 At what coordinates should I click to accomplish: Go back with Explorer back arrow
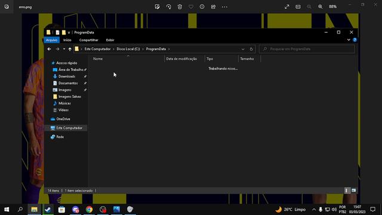(x=49, y=49)
